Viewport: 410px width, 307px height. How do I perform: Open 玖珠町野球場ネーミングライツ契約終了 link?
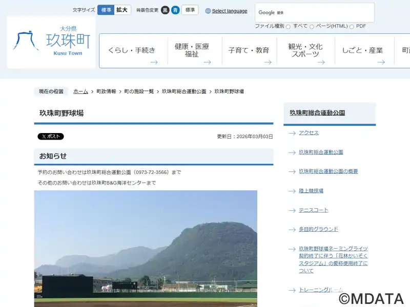tap(333, 259)
